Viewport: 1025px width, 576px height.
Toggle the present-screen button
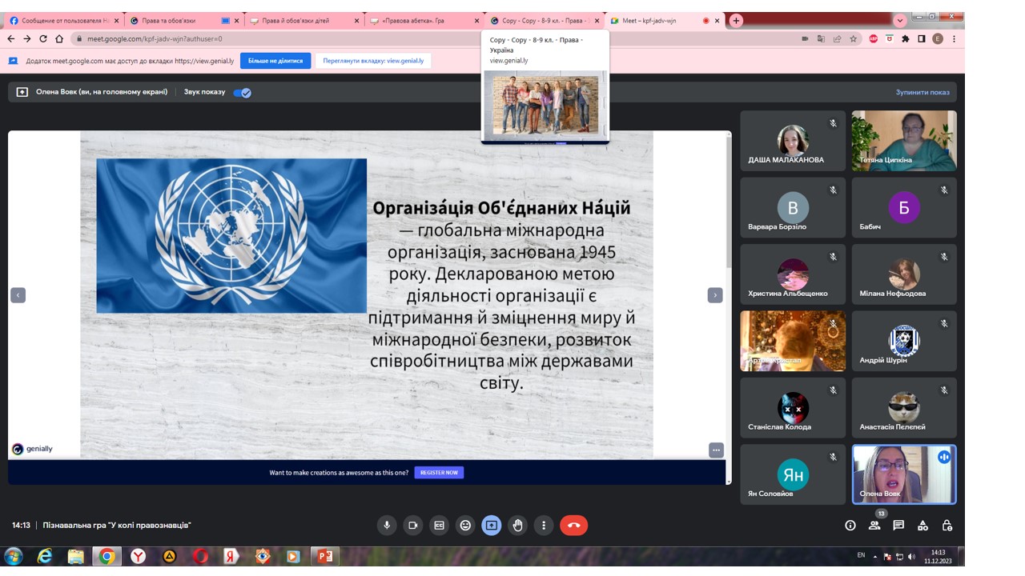[491, 526]
